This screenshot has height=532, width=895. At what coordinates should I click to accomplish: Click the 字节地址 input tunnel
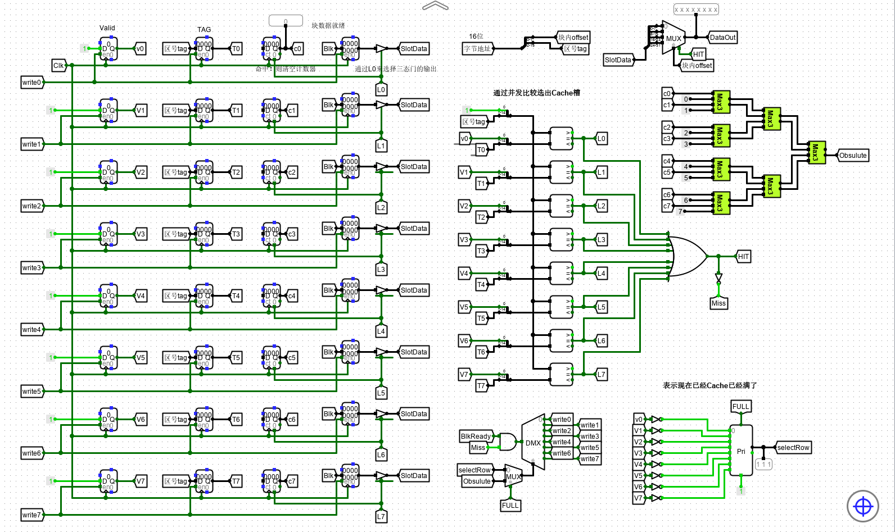[478, 49]
